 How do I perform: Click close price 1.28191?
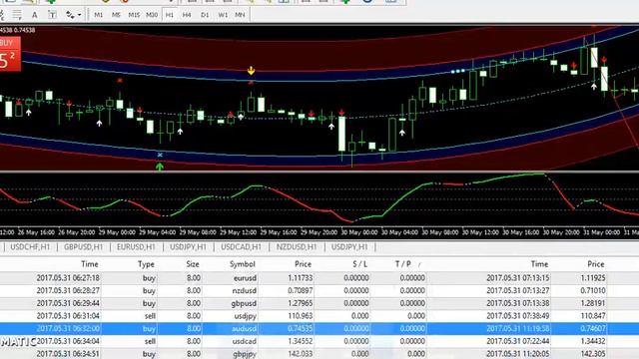[593, 303]
